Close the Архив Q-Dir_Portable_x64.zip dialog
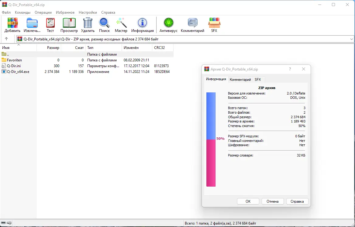The height and width of the screenshot is (227, 355). 304,69
